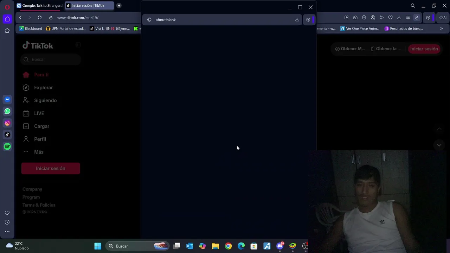Expand the Program footer section
Viewport: 450px width, 253px height.
tap(31, 197)
